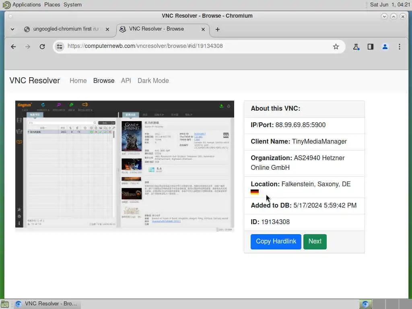Click the clock showing Sat Jun 1
This screenshot has width=412, height=309.
[x=390, y=5]
